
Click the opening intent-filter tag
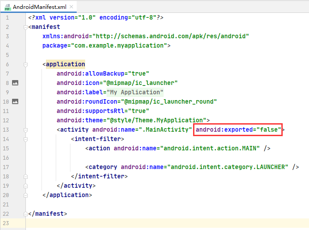tap(98, 139)
